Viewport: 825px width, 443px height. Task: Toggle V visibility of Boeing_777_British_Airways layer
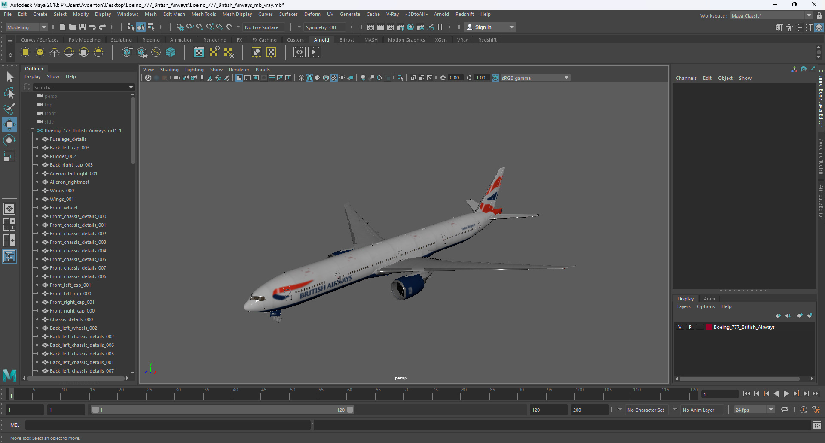(x=680, y=327)
